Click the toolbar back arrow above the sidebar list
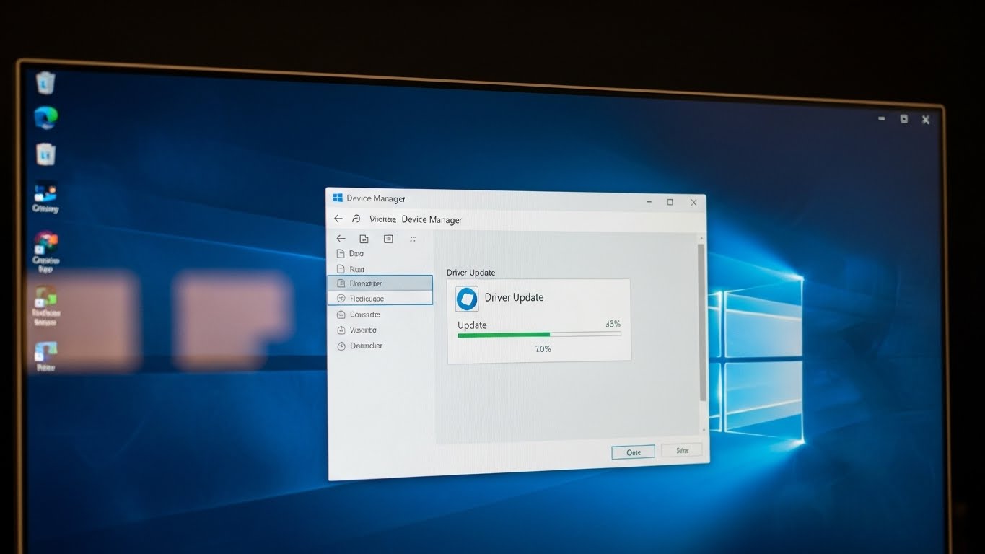Image resolution: width=985 pixels, height=554 pixels. pyautogui.click(x=341, y=239)
